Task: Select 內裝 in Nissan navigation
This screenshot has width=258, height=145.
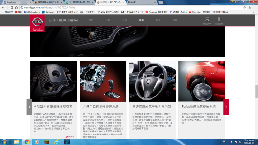Action: 125,20
